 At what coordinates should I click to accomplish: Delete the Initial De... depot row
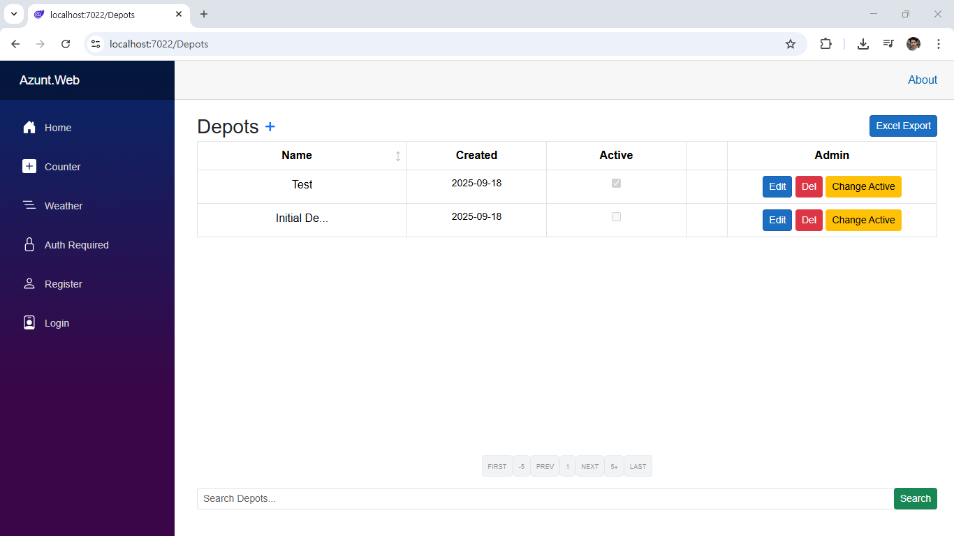point(809,221)
